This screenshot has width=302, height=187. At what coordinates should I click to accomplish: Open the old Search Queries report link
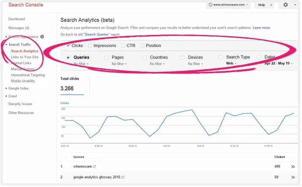(x=96, y=35)
